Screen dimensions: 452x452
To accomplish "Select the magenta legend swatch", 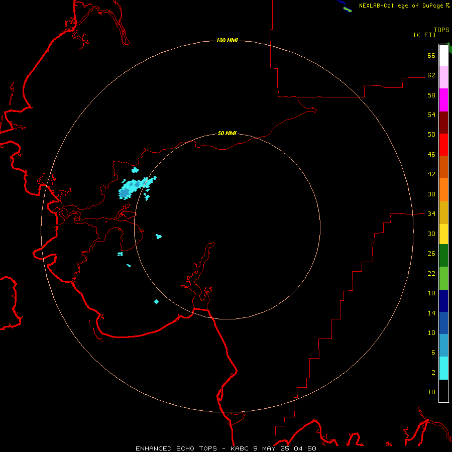I will (x=443, y=100).
